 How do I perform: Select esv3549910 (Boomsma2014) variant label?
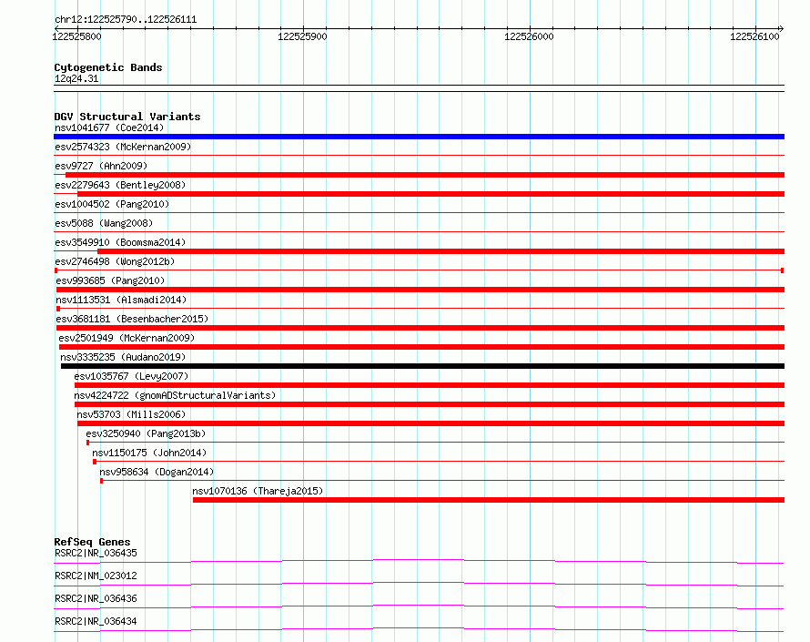tap(120, 242)
